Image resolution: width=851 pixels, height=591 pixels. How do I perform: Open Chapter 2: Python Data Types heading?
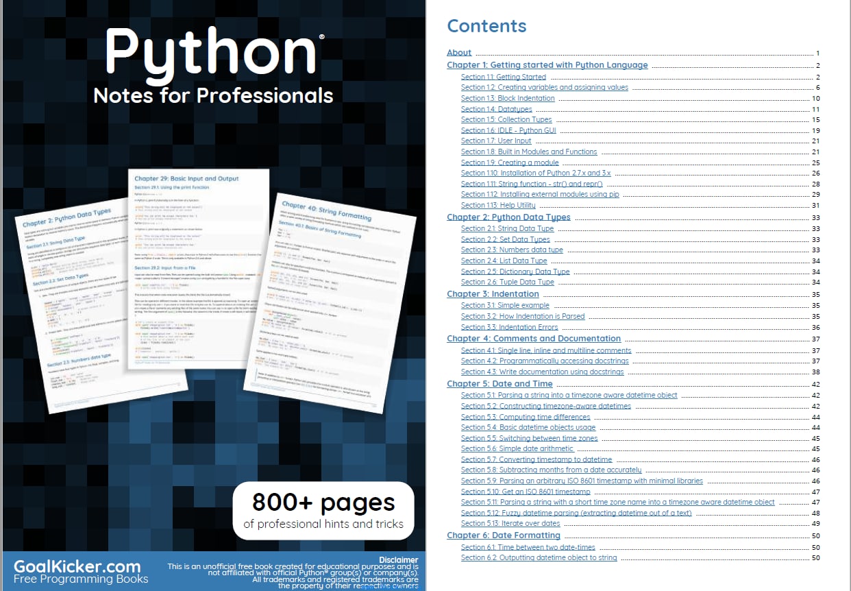pyautogui.click(x=508, y=217)
